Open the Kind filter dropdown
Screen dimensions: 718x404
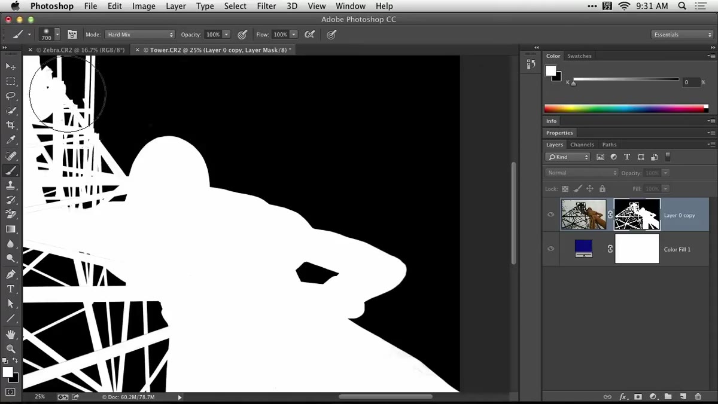coord(568,157)
